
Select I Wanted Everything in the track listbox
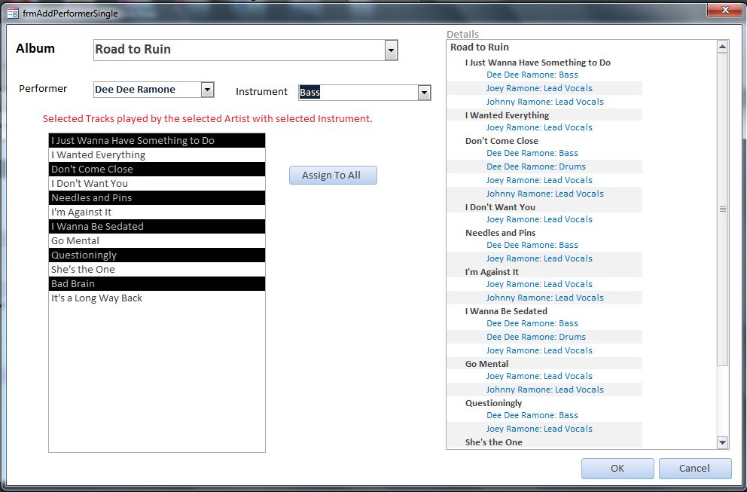coord(157,155)
